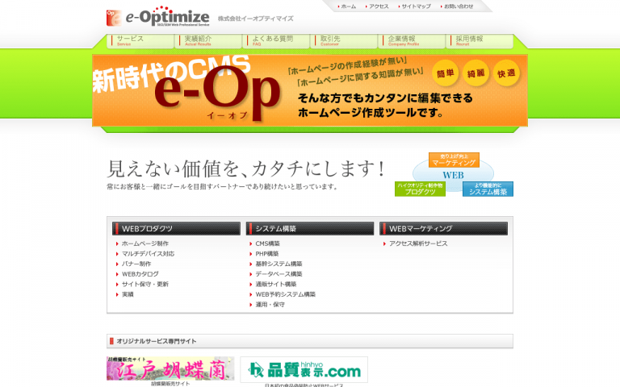Viewport: 620px width, 387px height.
Task: Go to 通販サイト構築 link
Action: (275, 285)
